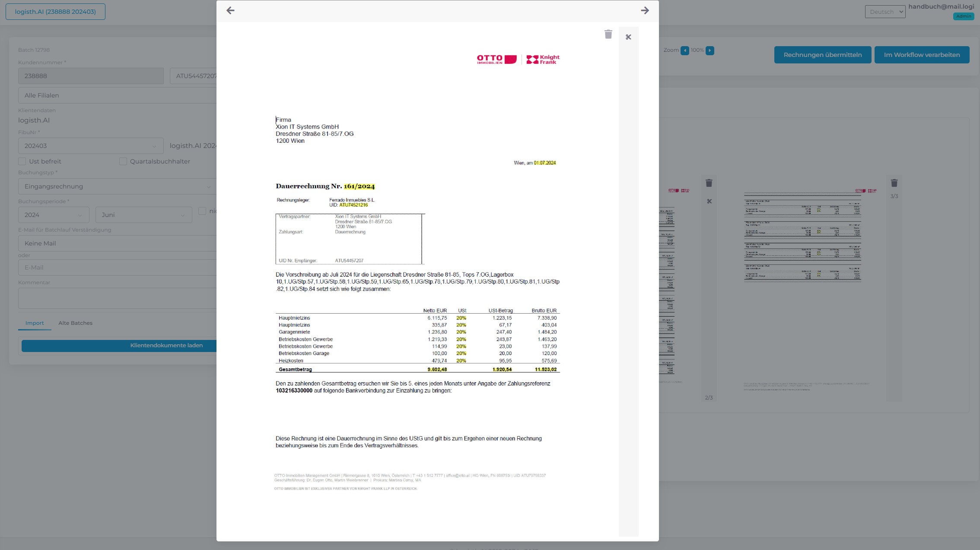Viewport: 980px width, 550px height.
Task: Toggle Quartalsbuchhalter checkbox
Action: point(123,161)
